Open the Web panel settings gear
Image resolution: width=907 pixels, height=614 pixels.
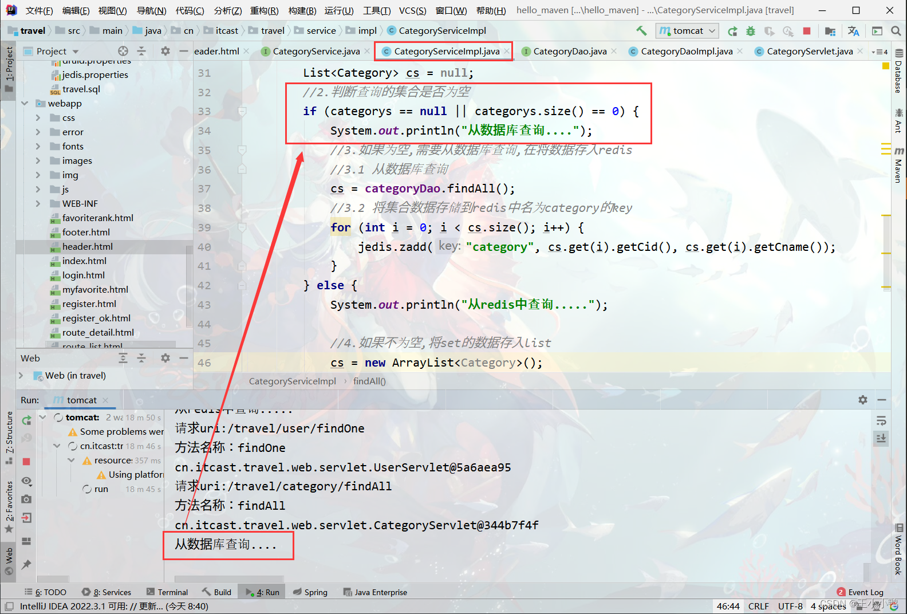click(165, 358)
